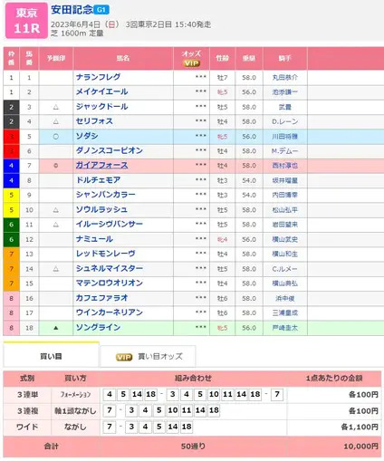Click the 安田記念 race title
Screen dimensions: 384x461
72,10
